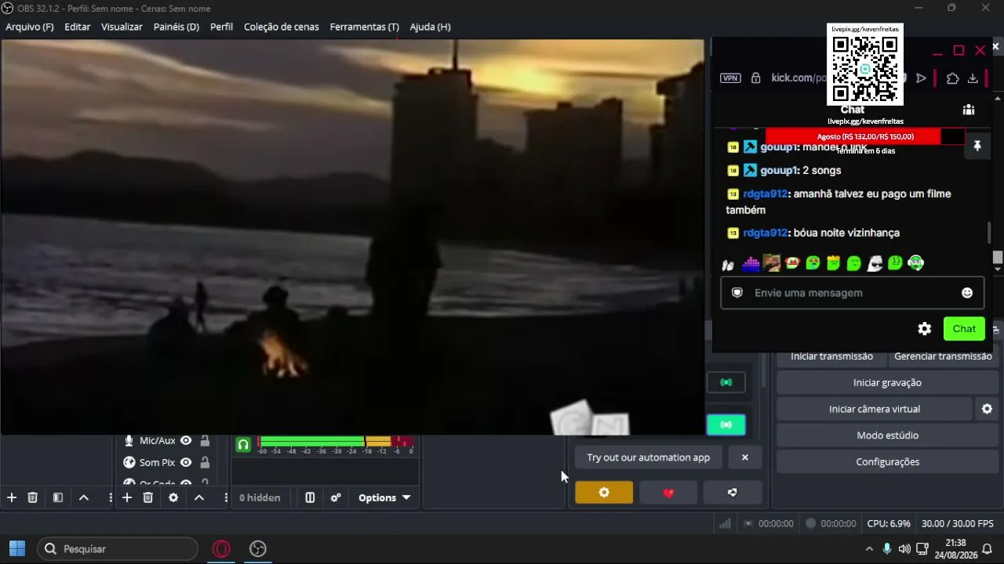Image resolution: width=1004 pixels, height=564 pixels.
Task: Dismiss the automation app banner
Action: [x=745, y=457]
